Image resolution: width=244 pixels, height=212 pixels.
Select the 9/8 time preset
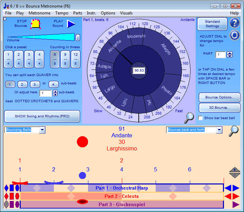(65, 59)
